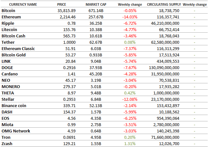Viewport: 209px width, 147px height.
Task: Select the MONERO currency name cell
Action: (x=11, y=87)
